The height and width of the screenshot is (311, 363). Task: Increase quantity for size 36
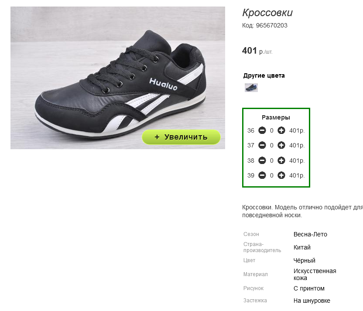coord(281,130)
